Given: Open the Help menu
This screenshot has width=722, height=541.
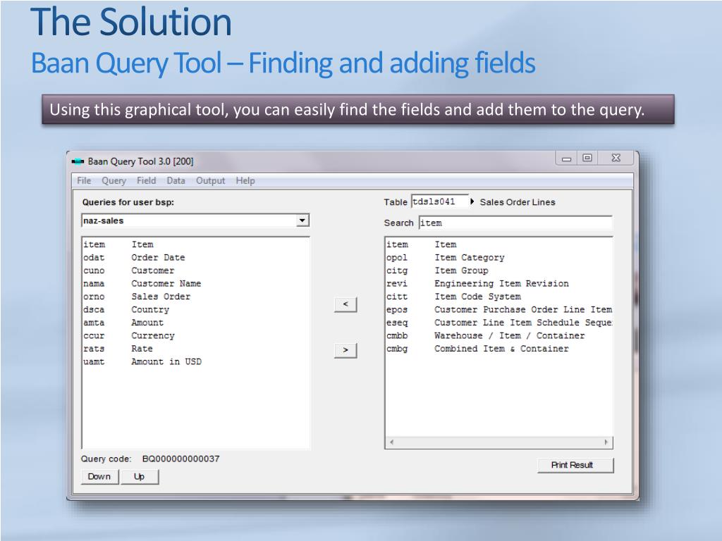Looking at the screenshot, I should pyautogui.click(x=245, y=181).
